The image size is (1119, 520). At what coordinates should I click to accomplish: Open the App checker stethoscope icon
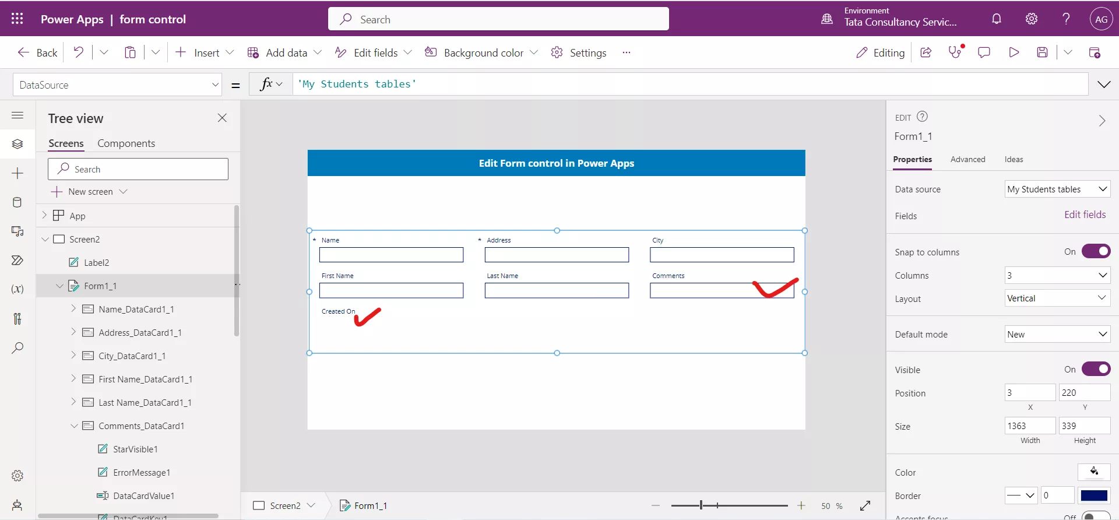coord(955,52)
